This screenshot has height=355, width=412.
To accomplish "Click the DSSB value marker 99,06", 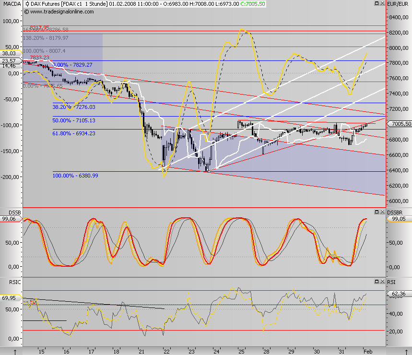I will [x=11, y=219].
